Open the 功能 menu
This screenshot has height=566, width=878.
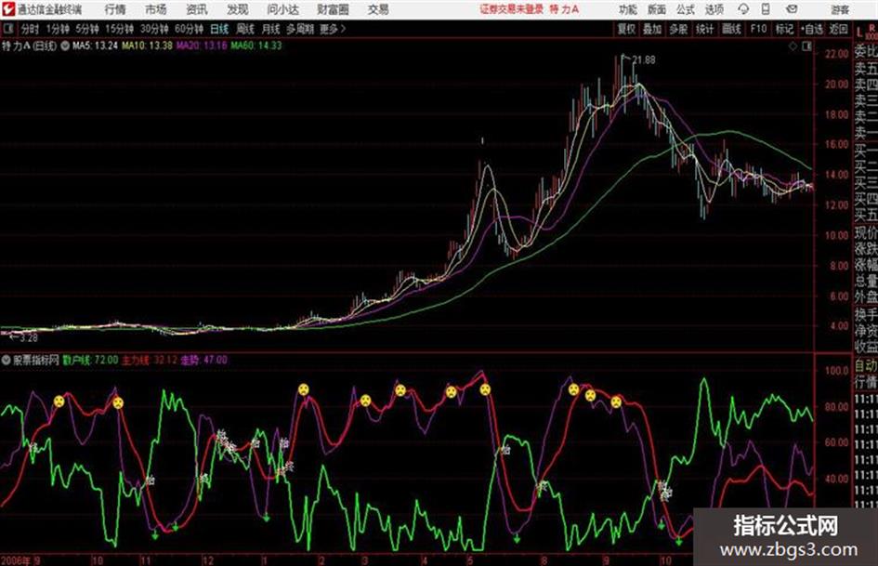[628, 9]
